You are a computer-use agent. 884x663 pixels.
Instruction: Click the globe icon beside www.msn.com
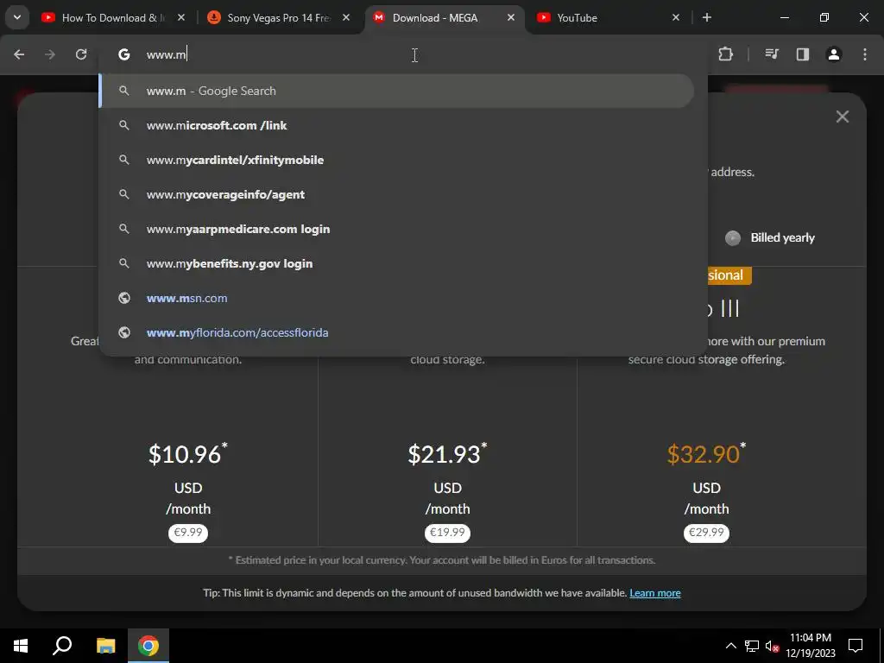point(124,298)
